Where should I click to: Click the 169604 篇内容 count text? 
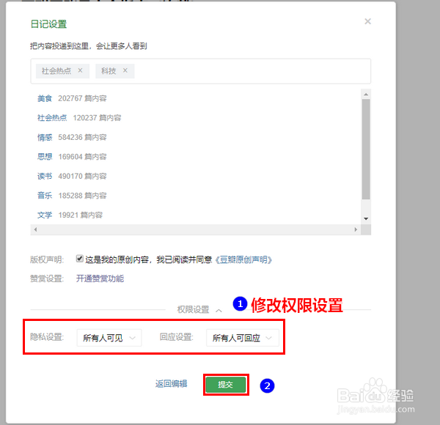click(x=82, y=157)
